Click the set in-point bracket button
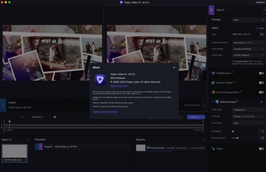This screenshot has width=266, height=172. point(5,117)
